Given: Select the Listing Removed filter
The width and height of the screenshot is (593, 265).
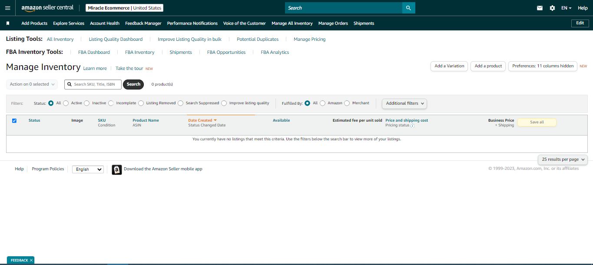Looking at the screenshot, I should pos(141,103).
